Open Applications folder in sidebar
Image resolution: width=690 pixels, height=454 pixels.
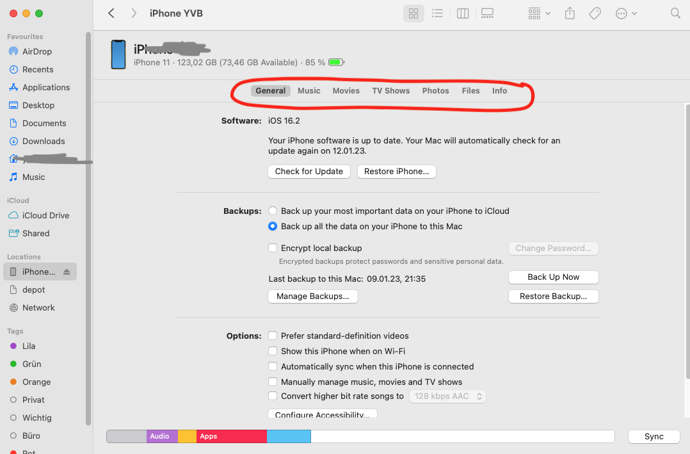pos(46,87)
